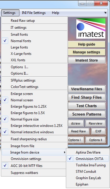
Task: Open Test Charts
Action: click(86, 106)
